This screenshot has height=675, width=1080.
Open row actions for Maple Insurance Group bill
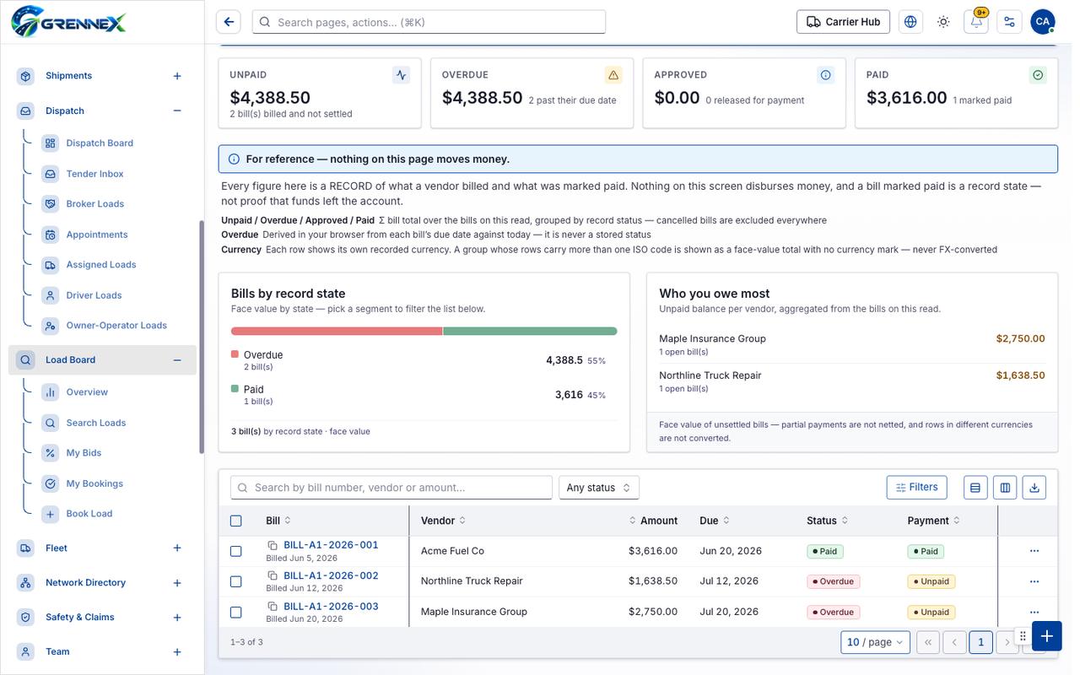1034,612
